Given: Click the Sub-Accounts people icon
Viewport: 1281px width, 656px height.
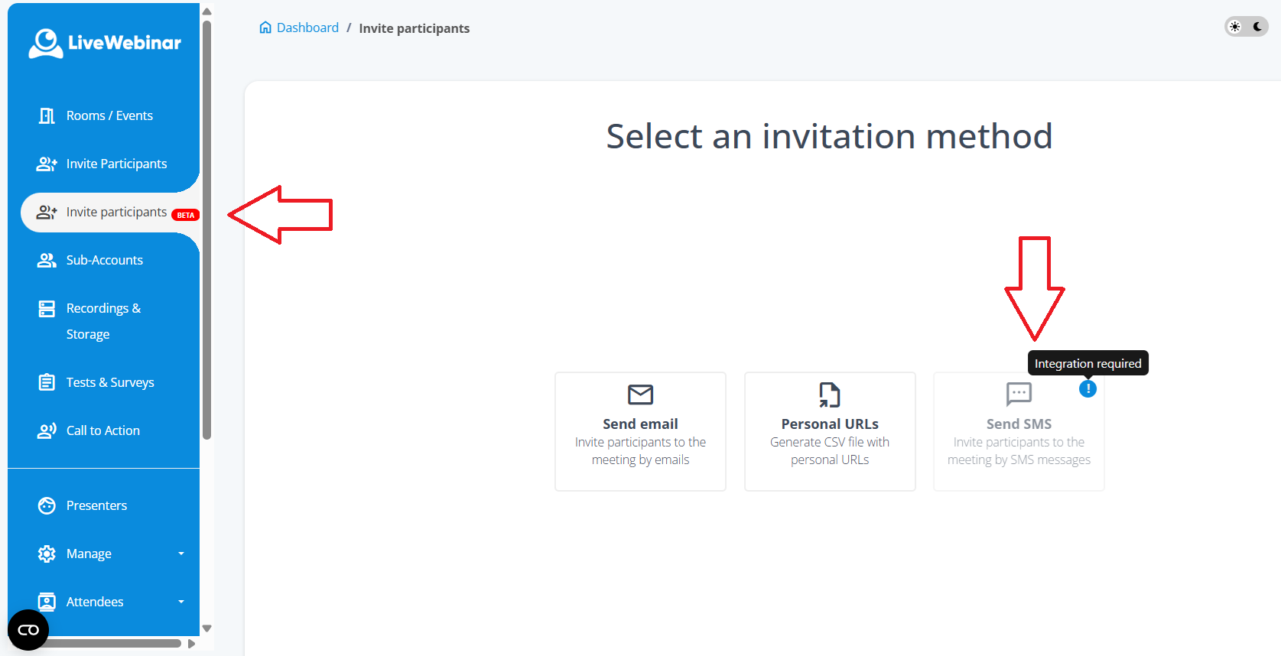Looking at the screenshot, I should point(47,260).
